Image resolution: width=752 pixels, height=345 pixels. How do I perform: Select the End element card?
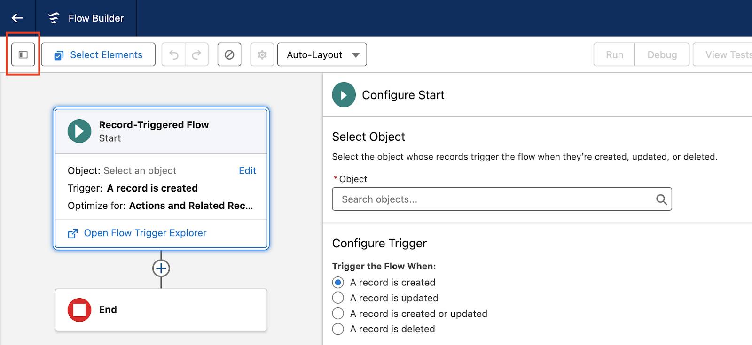[161, 310]
